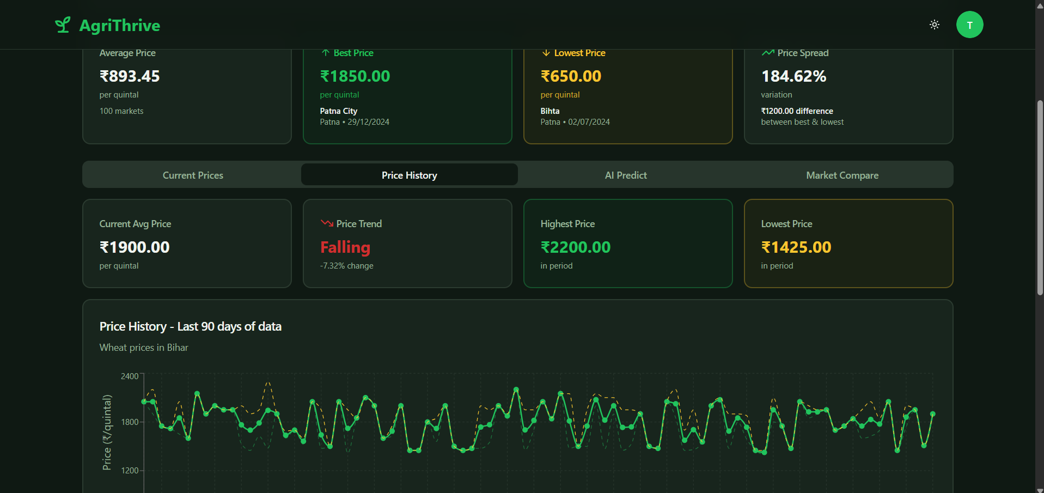
Task: Click the 100 markets text
Action: [x=121, y=111]
